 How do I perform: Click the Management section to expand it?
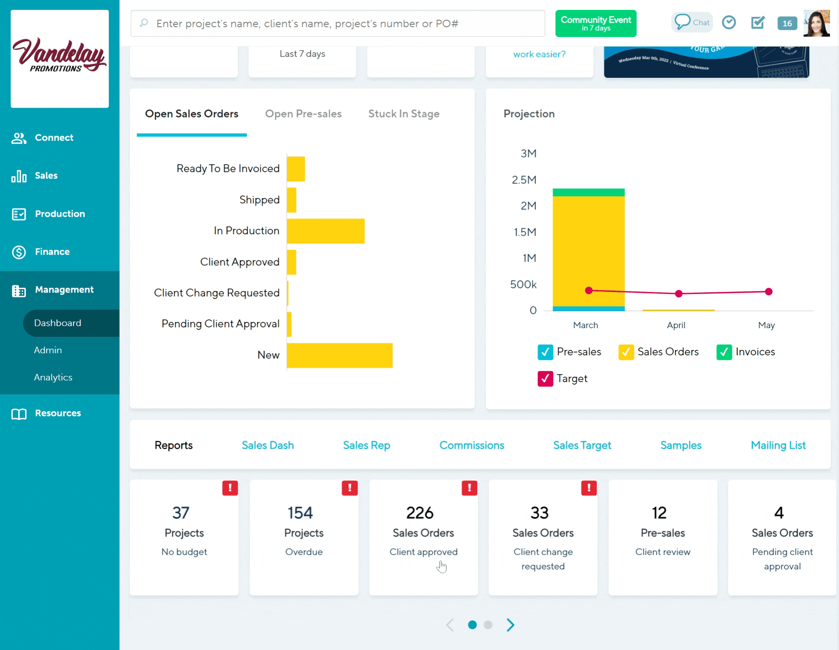click(64, 290)
